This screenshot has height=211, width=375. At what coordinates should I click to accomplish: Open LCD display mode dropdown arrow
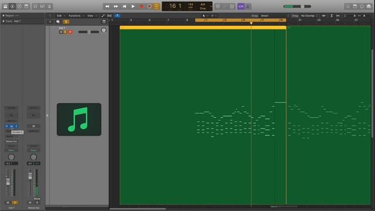point(211,6)
